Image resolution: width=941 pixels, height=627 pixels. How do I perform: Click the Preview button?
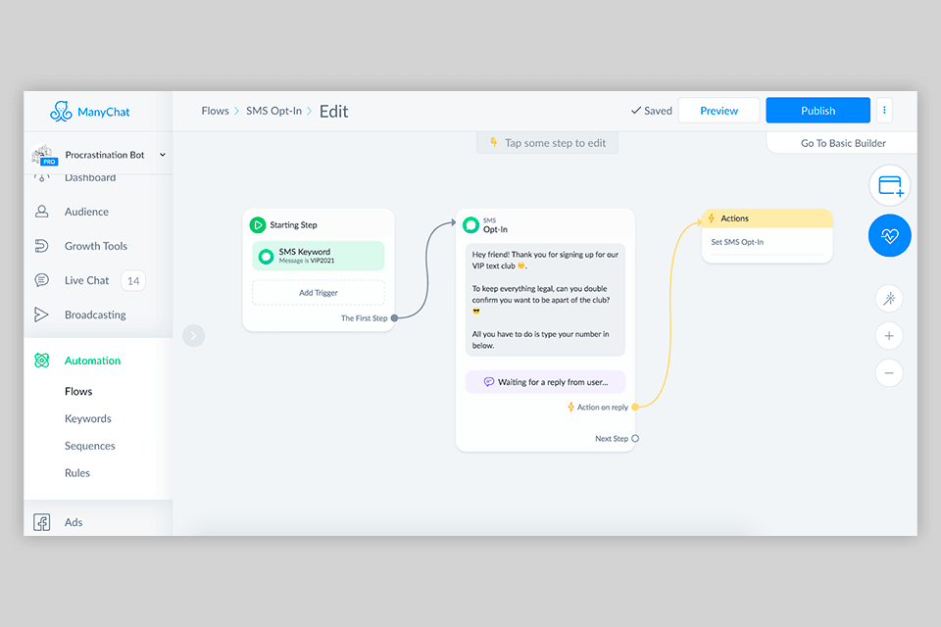pyautogui.click(x=718, y=111)
